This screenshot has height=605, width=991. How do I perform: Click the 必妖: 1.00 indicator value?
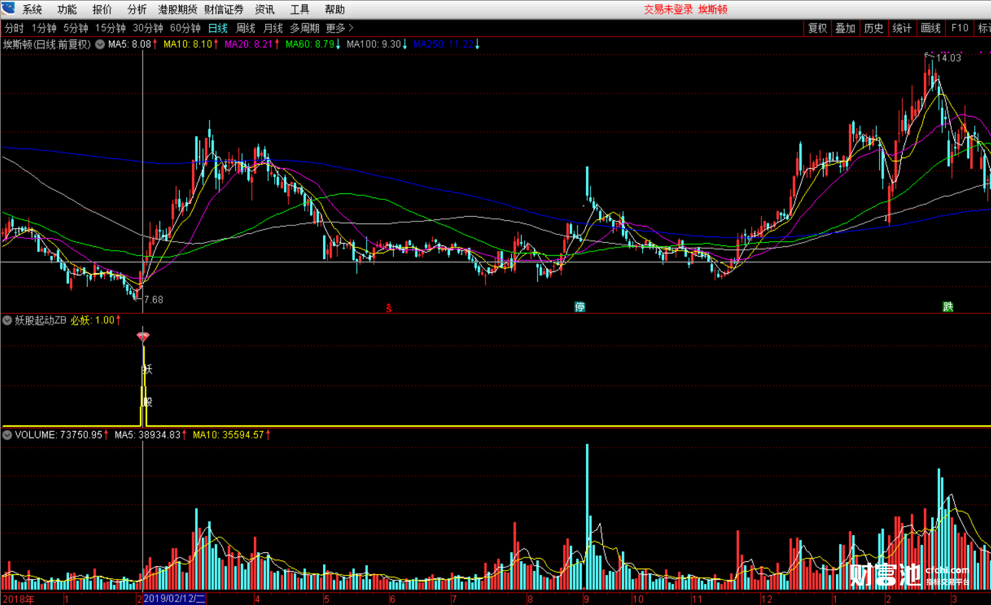click(92, 320)
